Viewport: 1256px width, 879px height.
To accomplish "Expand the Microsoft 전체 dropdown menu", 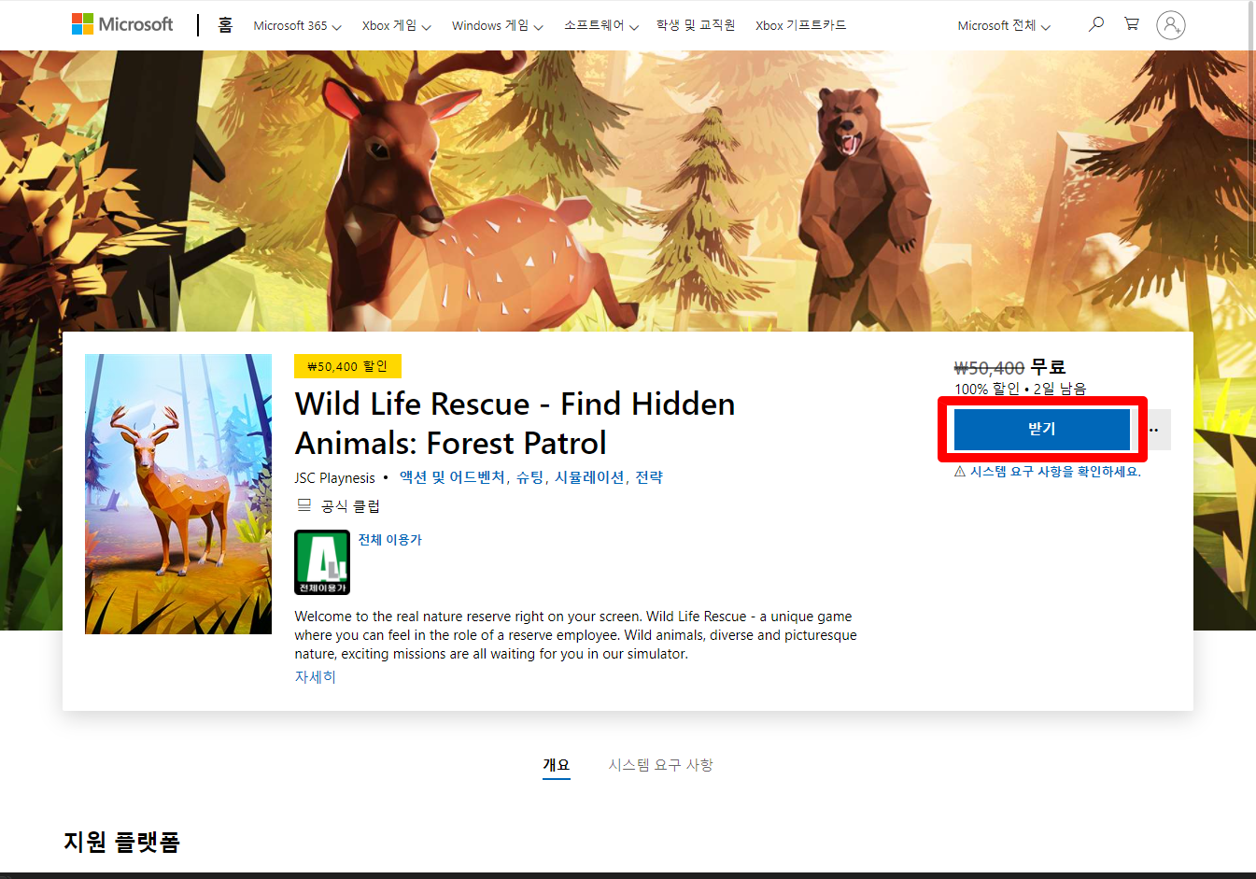I will [1004, 26].
